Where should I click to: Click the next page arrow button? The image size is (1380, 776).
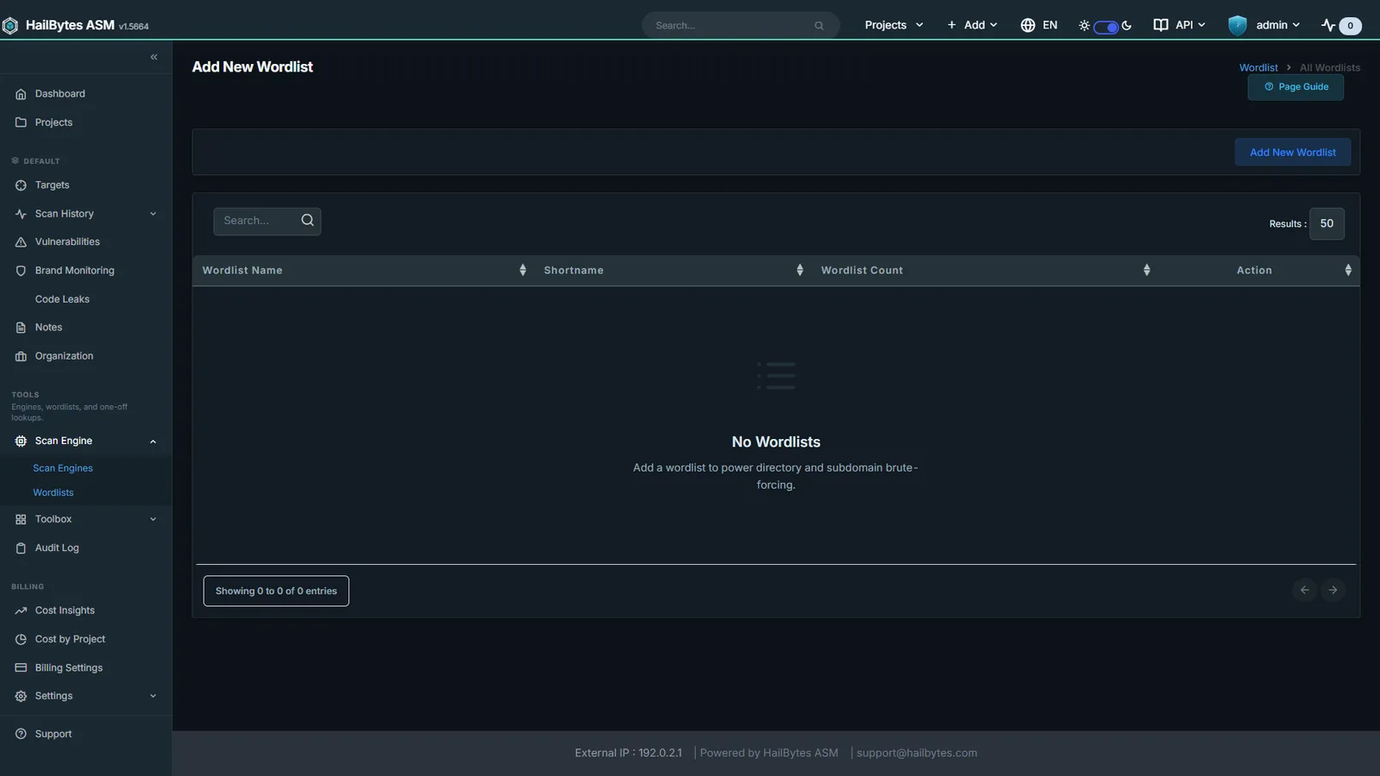1333,591
